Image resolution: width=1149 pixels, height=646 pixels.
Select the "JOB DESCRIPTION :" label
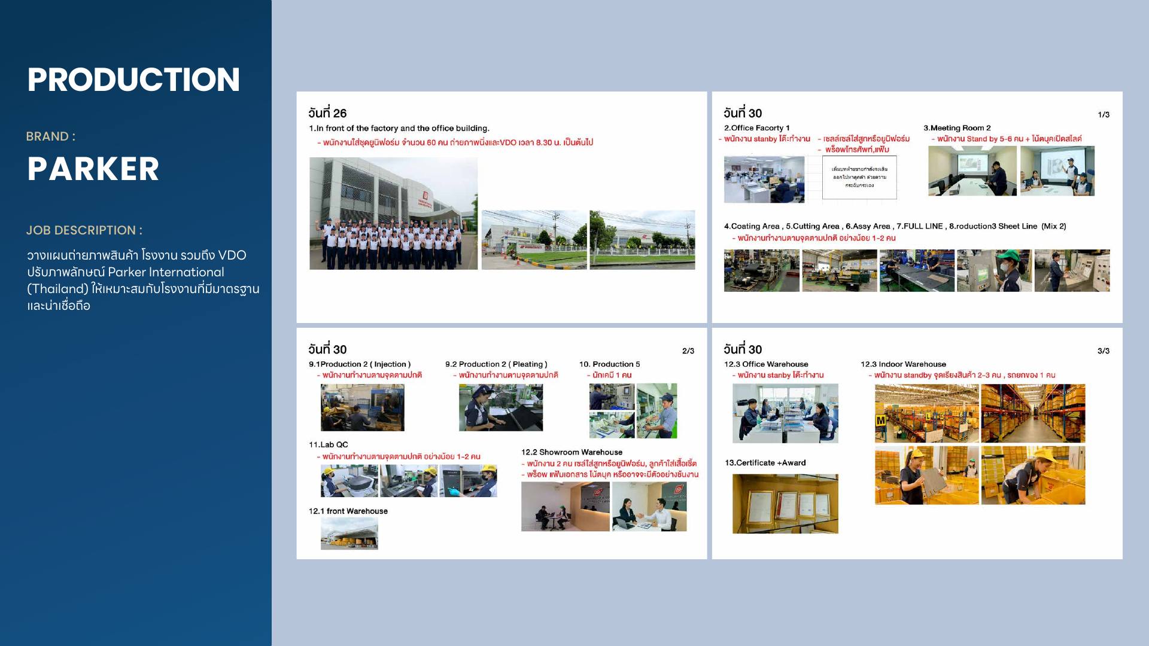click(x=84, y=230)
